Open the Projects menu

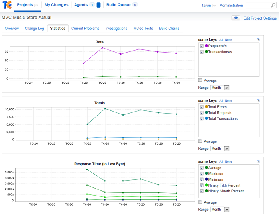pyautogui.click(x=25, y=5)
